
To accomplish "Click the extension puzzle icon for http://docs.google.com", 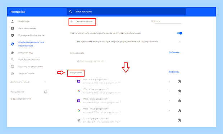I will 180,81.
